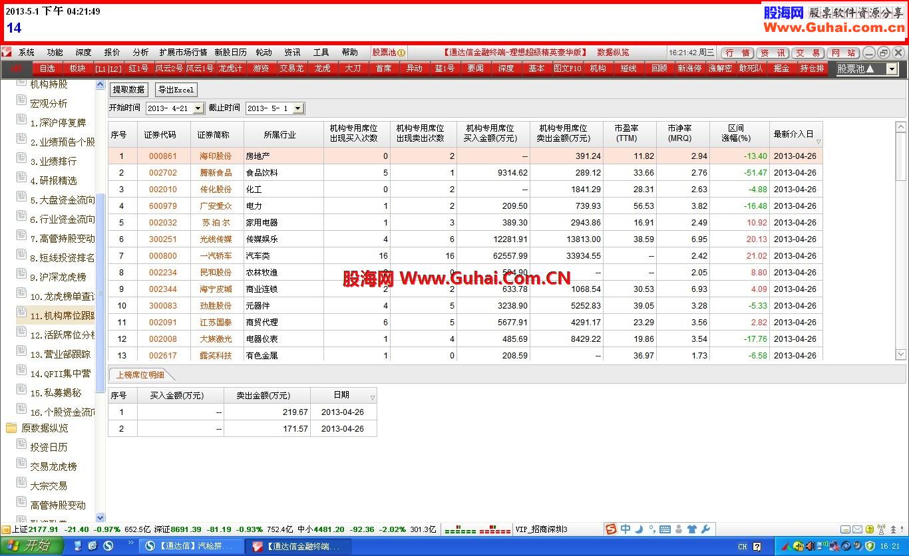The image size is (909, 556).
Task: Click sort arrow on 最新介入日 column header
Action: coord(818,142)
